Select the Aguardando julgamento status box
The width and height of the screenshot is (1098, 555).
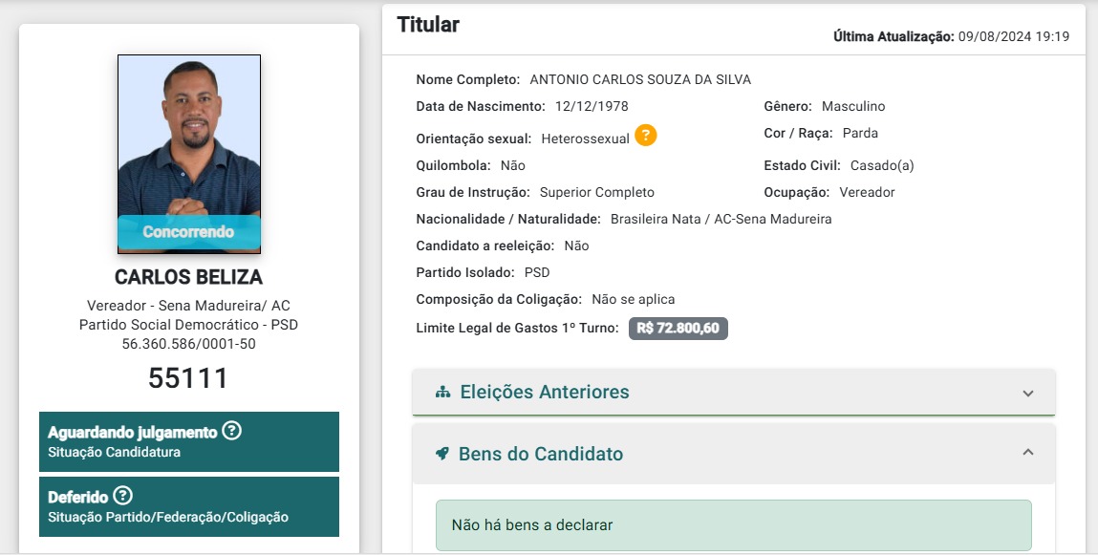[189, 441]
